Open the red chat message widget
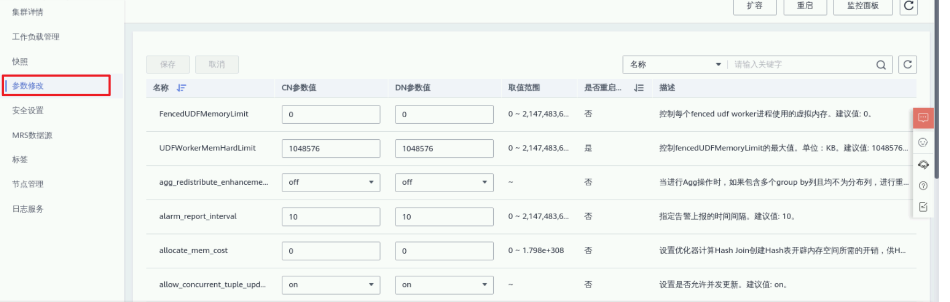 [923, 118]
